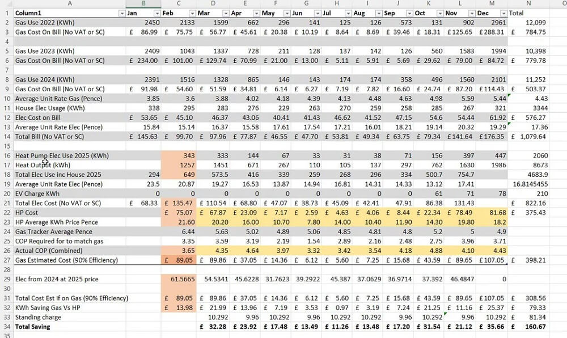Screen dimensions: 567x338
Task: Select the Heat Output (kWh) label cell
Action: (x=69, y=165)
